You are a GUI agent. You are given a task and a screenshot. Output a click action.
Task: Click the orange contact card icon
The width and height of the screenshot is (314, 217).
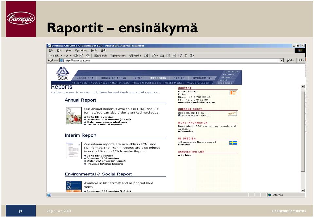[x=233, y=92]
